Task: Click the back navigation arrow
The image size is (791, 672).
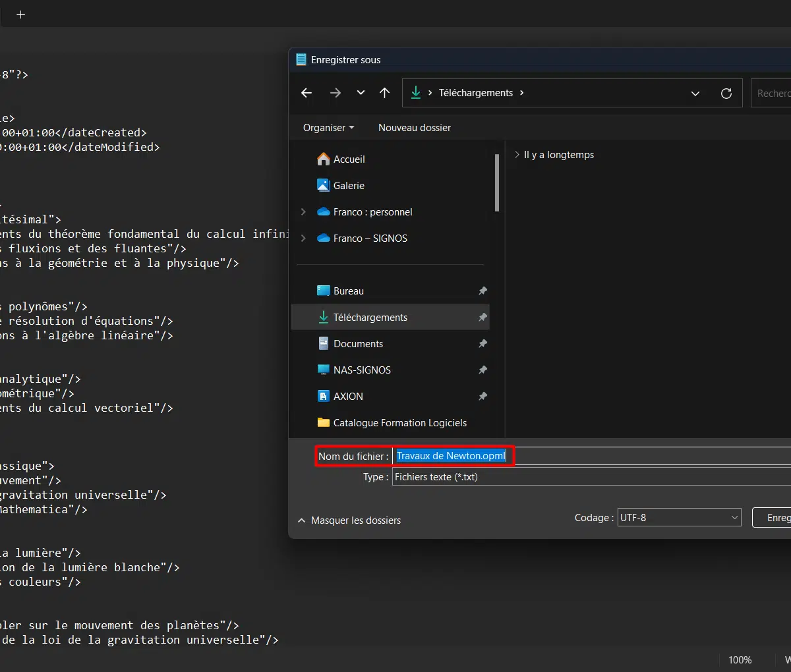Action: 307,93
